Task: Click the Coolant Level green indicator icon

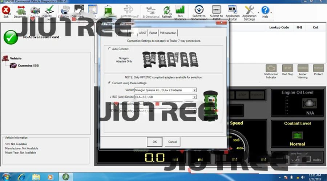Action: click(297, 136)
